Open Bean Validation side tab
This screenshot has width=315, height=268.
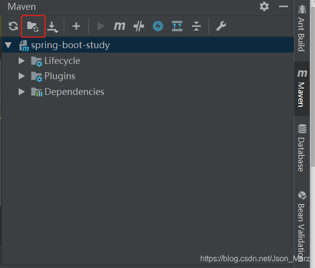click(x=302, y=226)
